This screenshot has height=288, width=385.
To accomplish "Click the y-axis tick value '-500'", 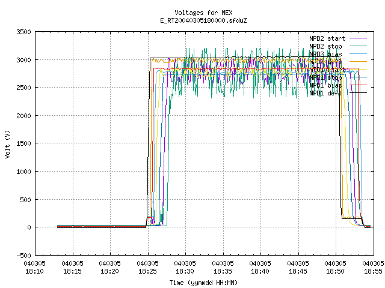I will 24,256.
